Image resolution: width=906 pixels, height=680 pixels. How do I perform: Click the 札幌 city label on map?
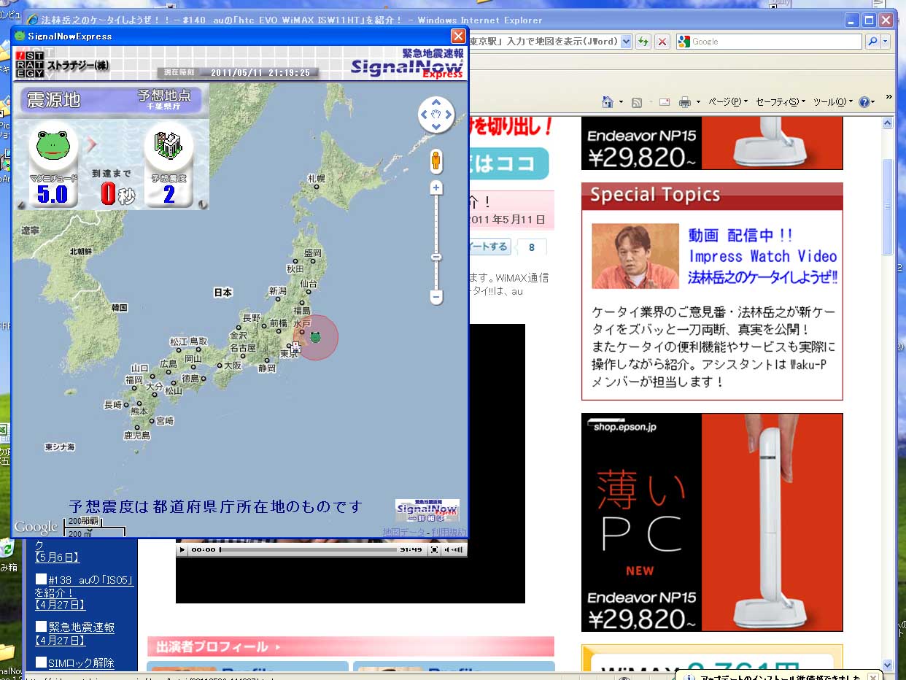[x=317, y=178]
